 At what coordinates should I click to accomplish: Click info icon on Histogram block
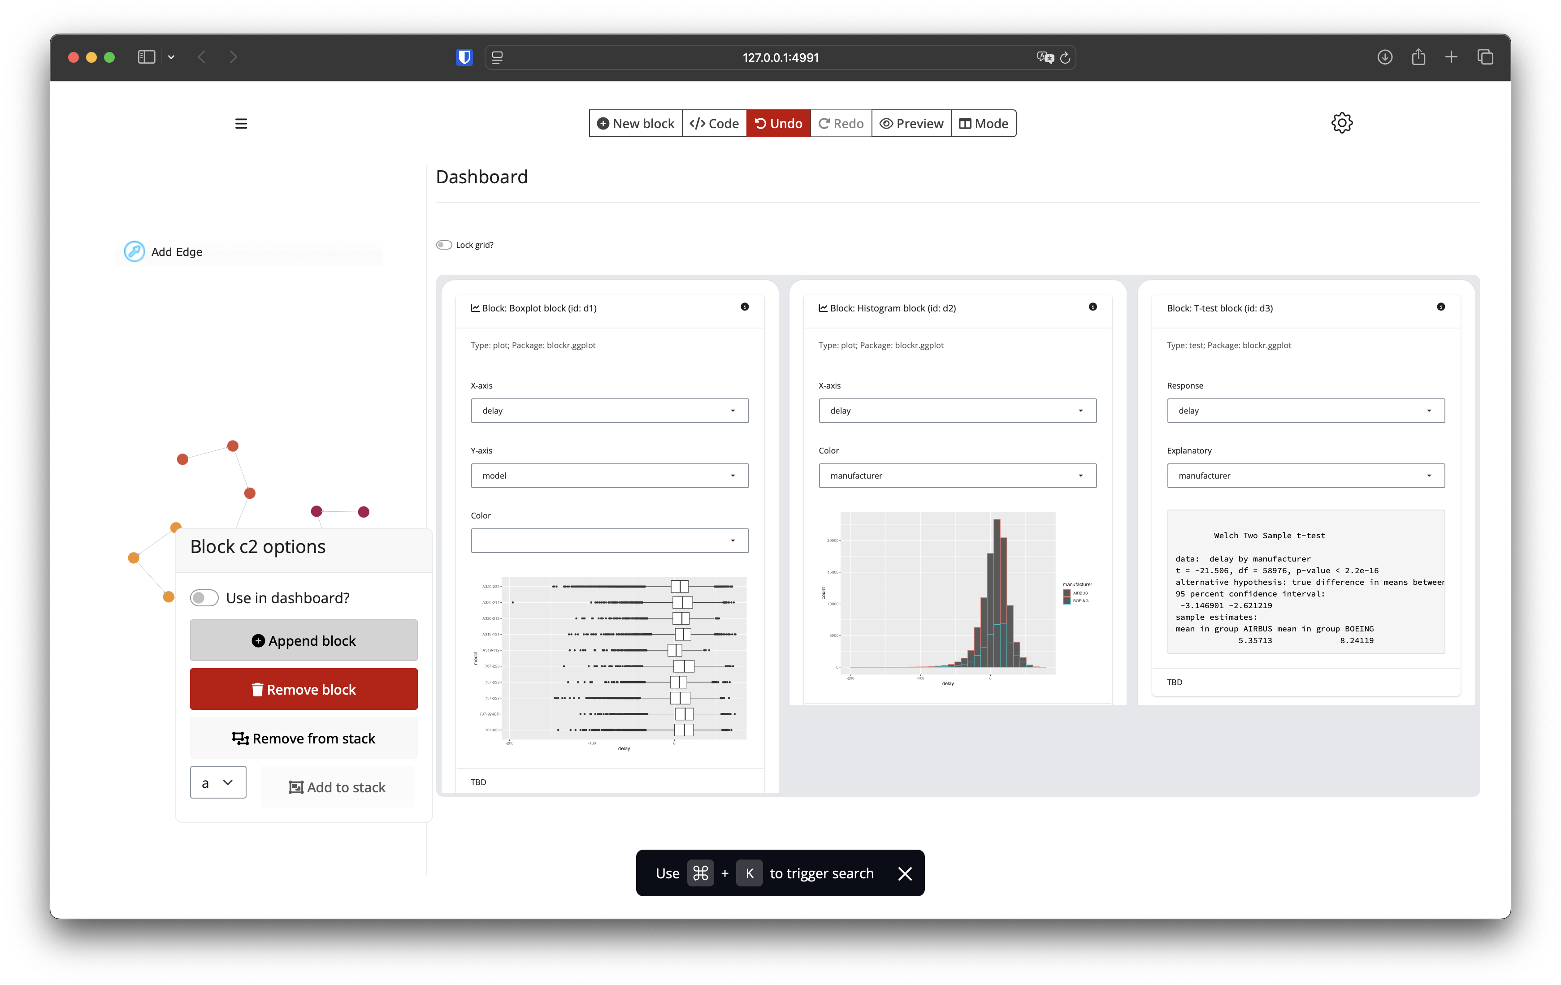pos(1093,307)
